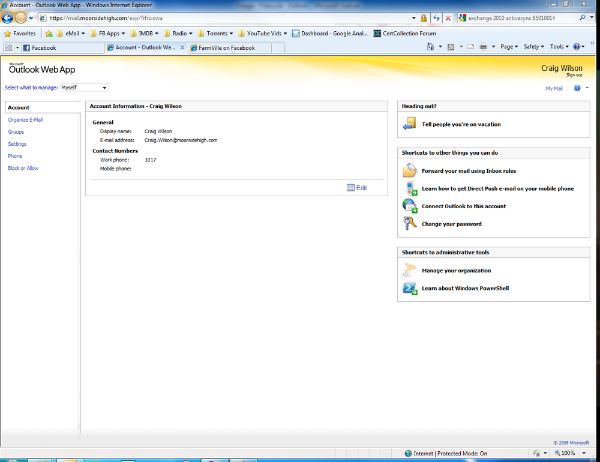
Task: Select Account in left navigation
Action: pyautogui.click(x=19, y=107)
